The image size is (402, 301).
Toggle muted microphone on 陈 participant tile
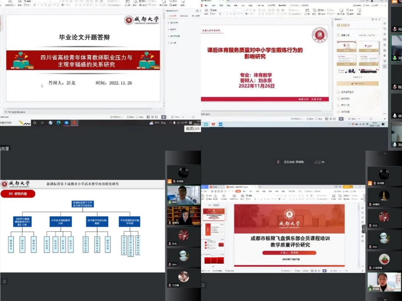point(395,87)
